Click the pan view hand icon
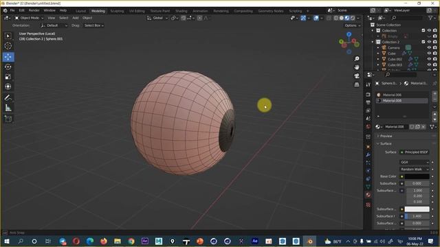440x247 pixels. [357, 67]
